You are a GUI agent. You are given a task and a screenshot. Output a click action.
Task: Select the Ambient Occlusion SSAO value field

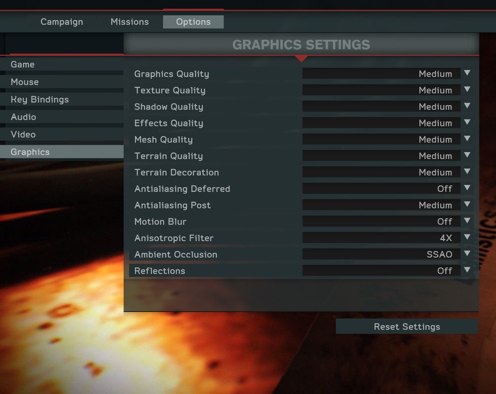[381, 254]
